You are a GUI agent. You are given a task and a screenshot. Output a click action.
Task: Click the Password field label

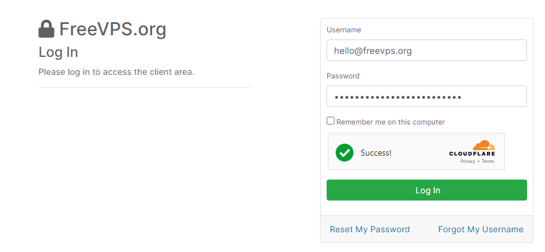coord(343,76)
